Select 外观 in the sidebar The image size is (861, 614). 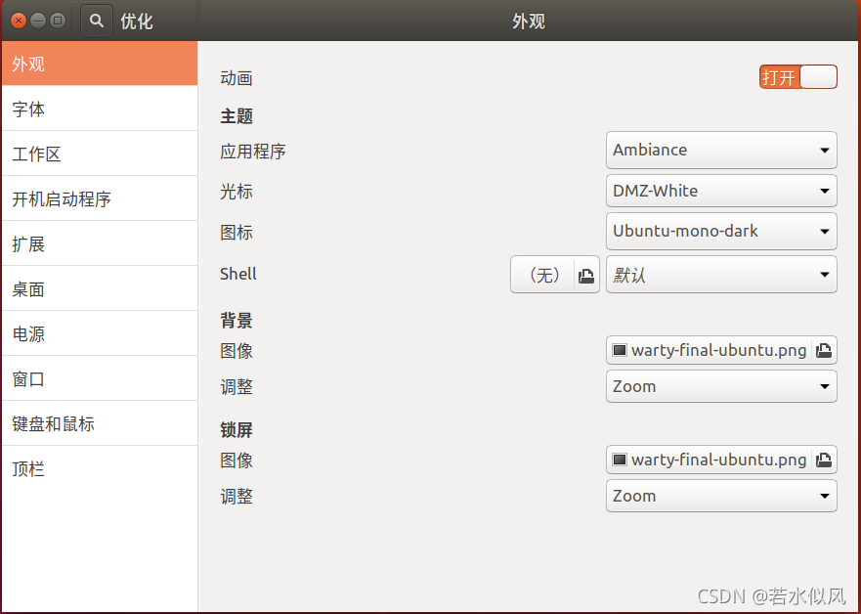(100, 64)
